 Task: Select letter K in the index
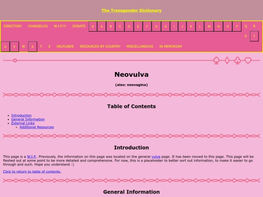[191, 26]
